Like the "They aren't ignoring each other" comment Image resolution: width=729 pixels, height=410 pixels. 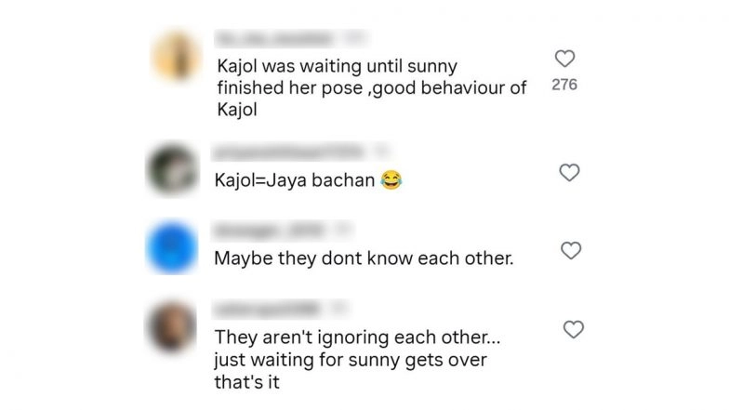point(573,329)
